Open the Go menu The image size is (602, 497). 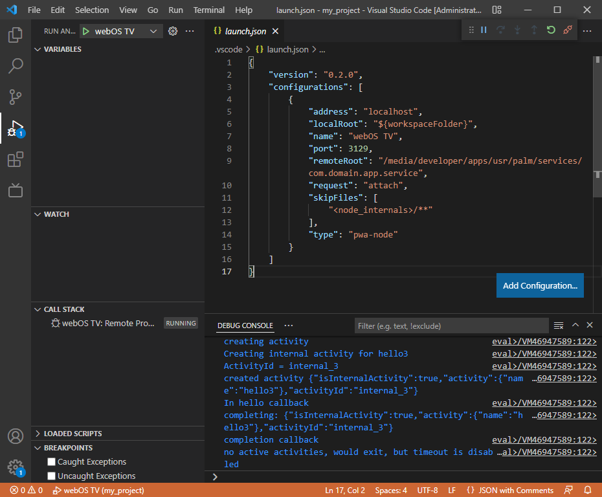[x=152, y=10]
